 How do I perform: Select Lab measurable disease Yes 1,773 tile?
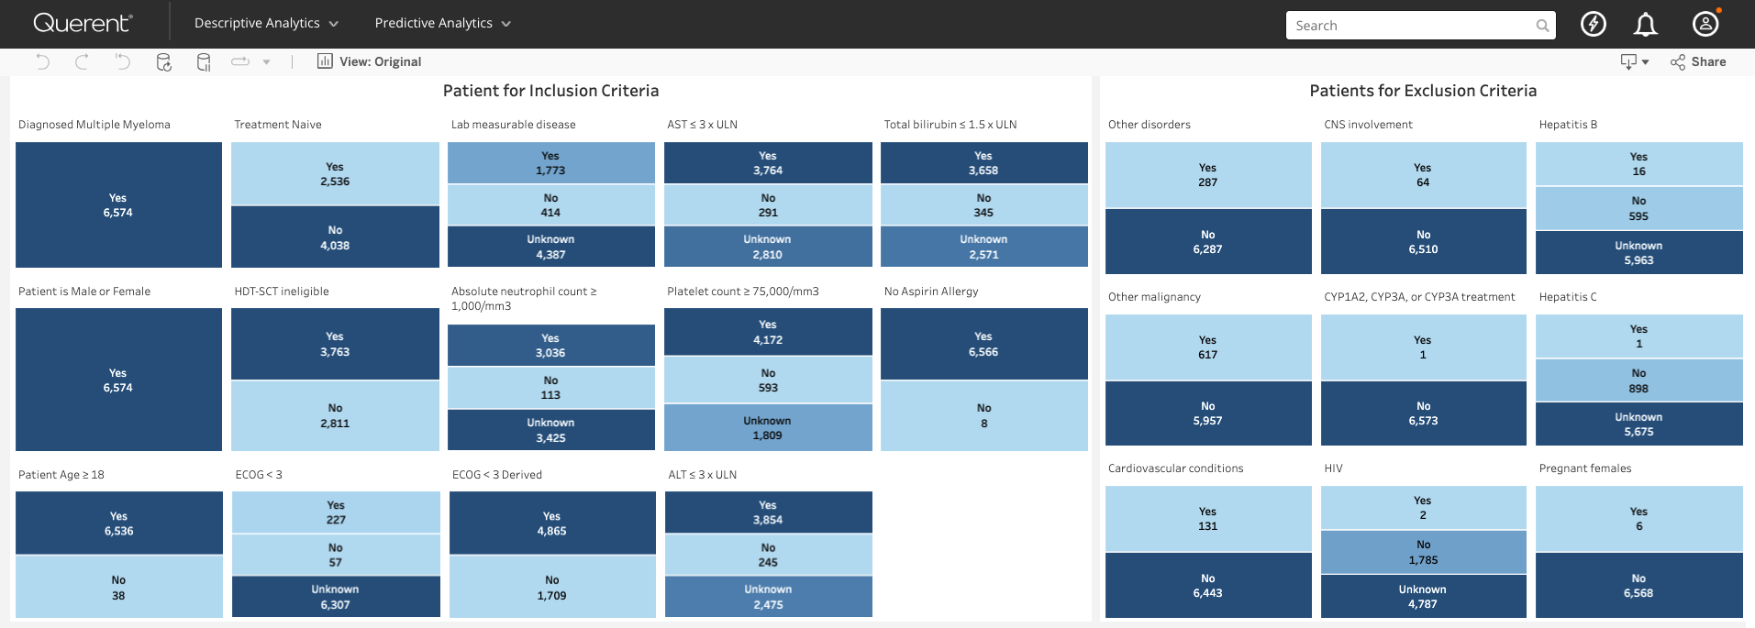[550, 162]
